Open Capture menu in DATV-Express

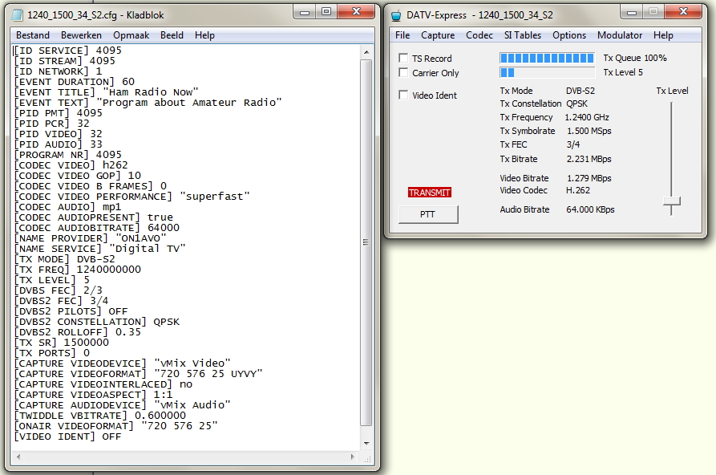pyautogui.click(x=438, y=35)
